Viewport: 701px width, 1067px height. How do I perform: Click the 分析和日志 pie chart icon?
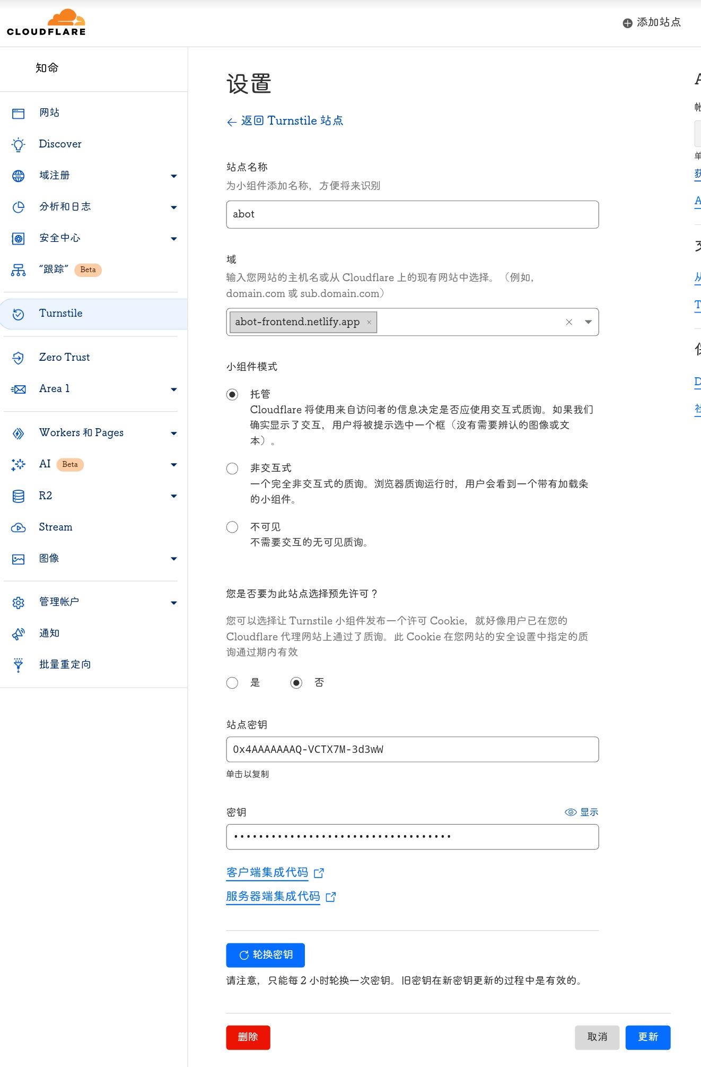click(x=19, y=207)
